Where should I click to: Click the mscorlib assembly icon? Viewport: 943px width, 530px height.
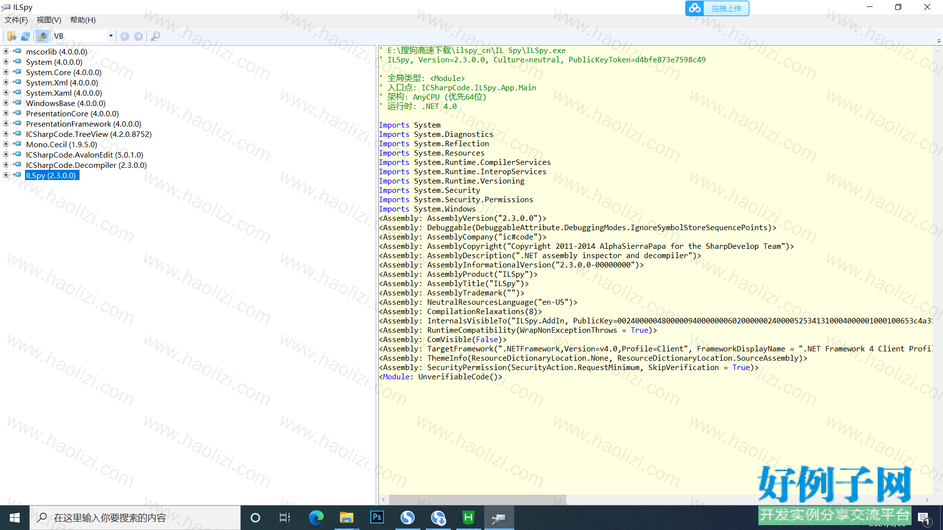[17, 51]
